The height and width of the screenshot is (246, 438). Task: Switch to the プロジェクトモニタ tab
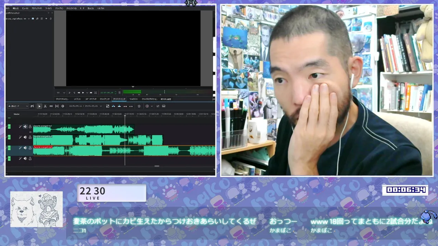pos(119,99)
